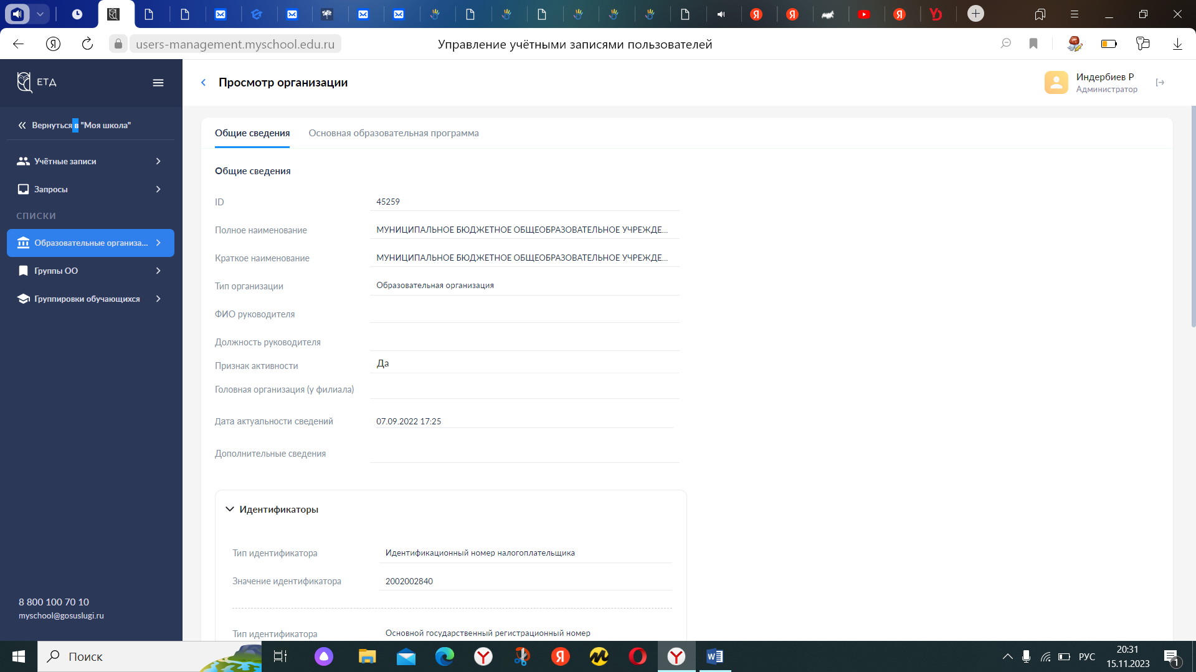Click the Полное наименование field value
Viewport: 1196px width, 672px height.
pyautogui.click(x=522, y=230)
